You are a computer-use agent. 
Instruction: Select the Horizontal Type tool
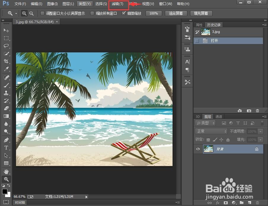pyautogui.click(x=6, y=148)
